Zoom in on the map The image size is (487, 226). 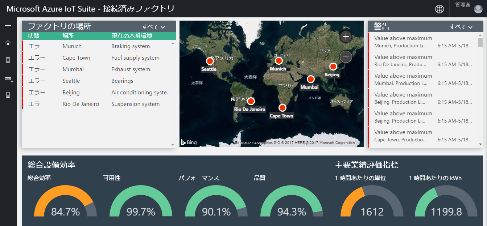pyautogui.click(x=346, y=37)
